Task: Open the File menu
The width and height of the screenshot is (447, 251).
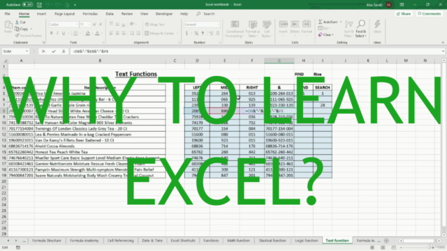Action: [7, 14]
